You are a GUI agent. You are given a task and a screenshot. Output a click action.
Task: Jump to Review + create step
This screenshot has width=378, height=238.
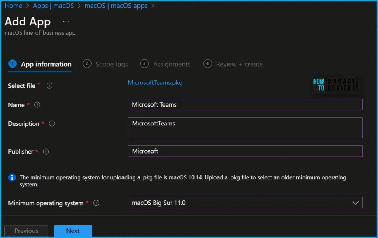tap(233, 64)
